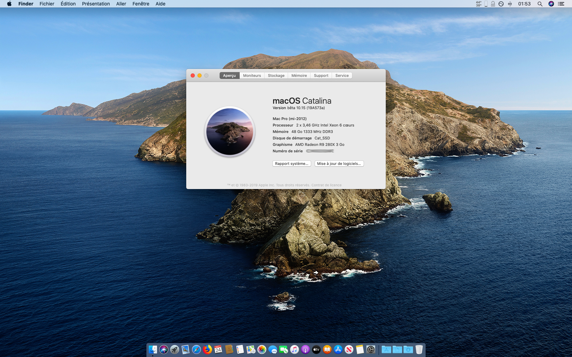Open Documents folder stack in Dock
Viewport: 572px width, 357px height.
(x=397, y=350)
